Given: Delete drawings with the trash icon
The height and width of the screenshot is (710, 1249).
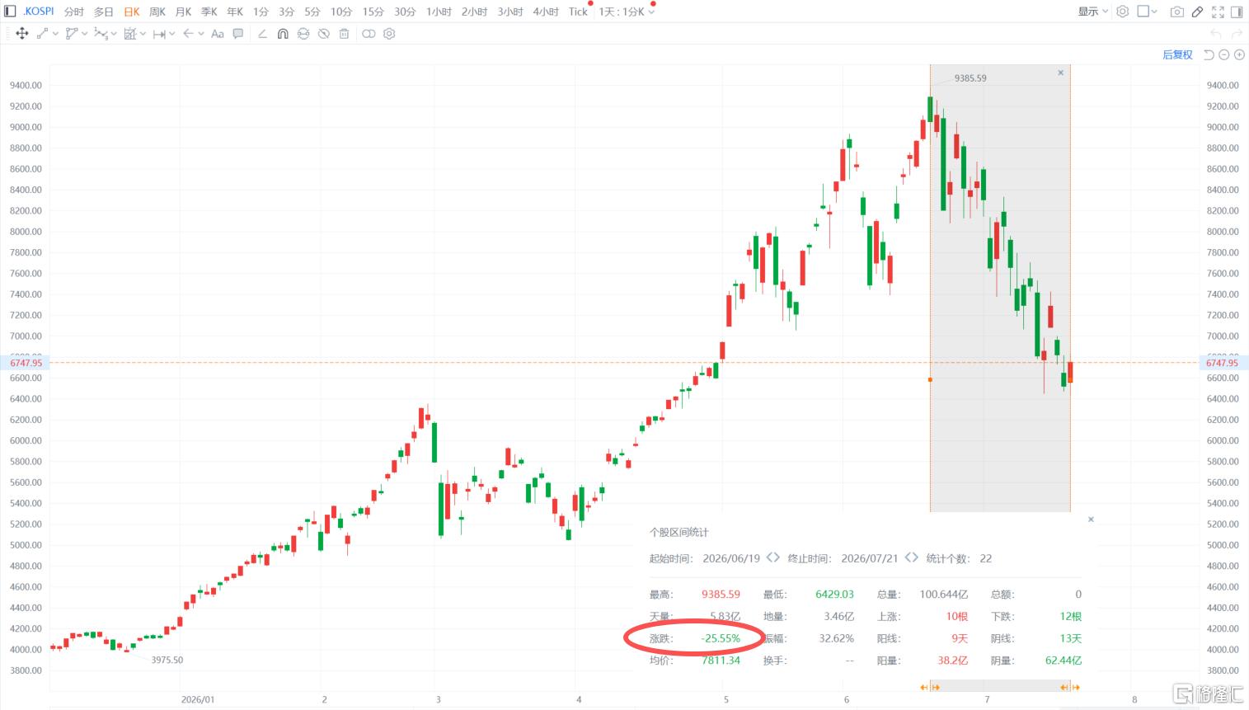Looking at the screenshot, I should (344, 34).
